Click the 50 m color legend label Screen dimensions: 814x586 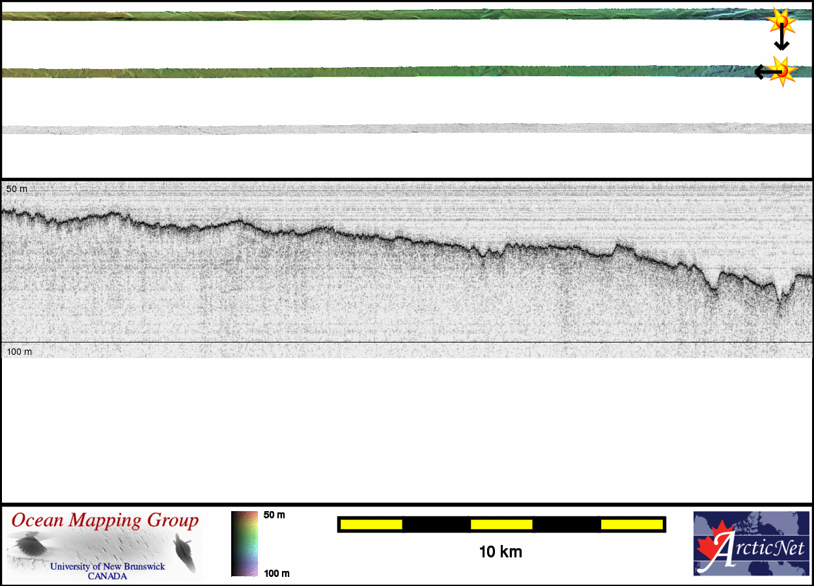(274, 515)
